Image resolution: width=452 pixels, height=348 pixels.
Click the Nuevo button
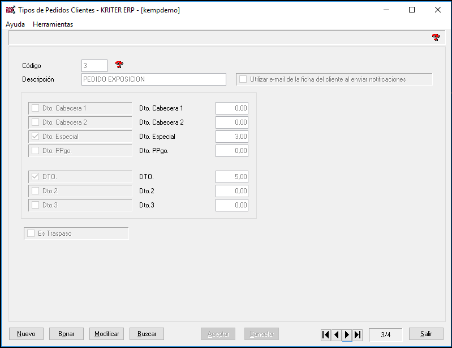pos(26,334)
